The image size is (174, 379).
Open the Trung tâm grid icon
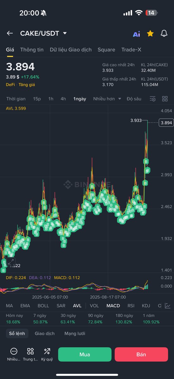(x=30, y=354)
